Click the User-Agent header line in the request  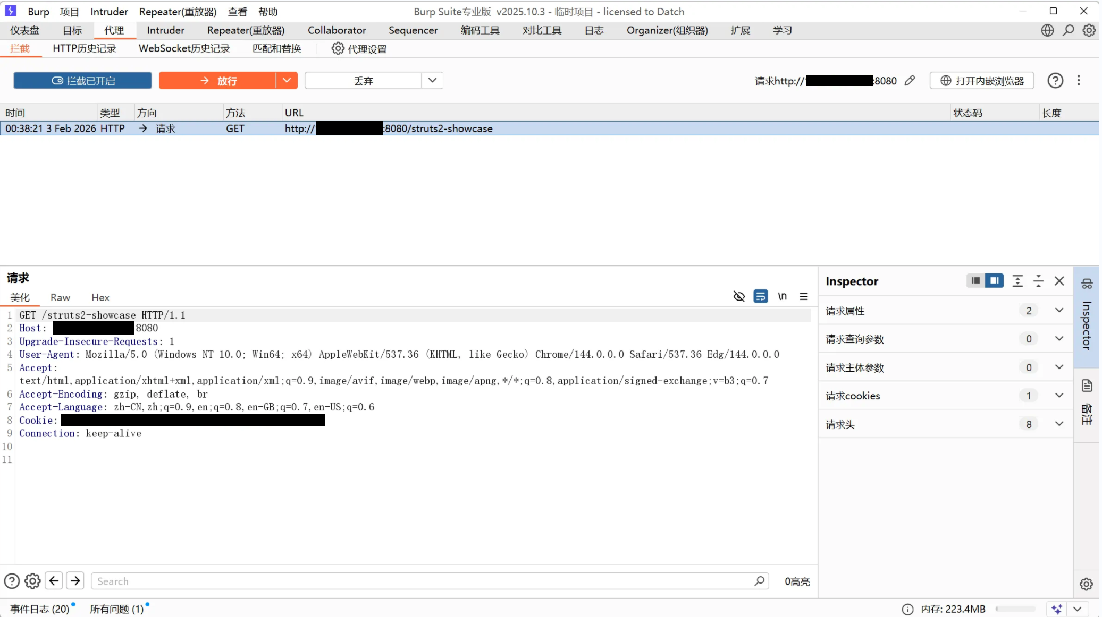[x=399, y=354]
